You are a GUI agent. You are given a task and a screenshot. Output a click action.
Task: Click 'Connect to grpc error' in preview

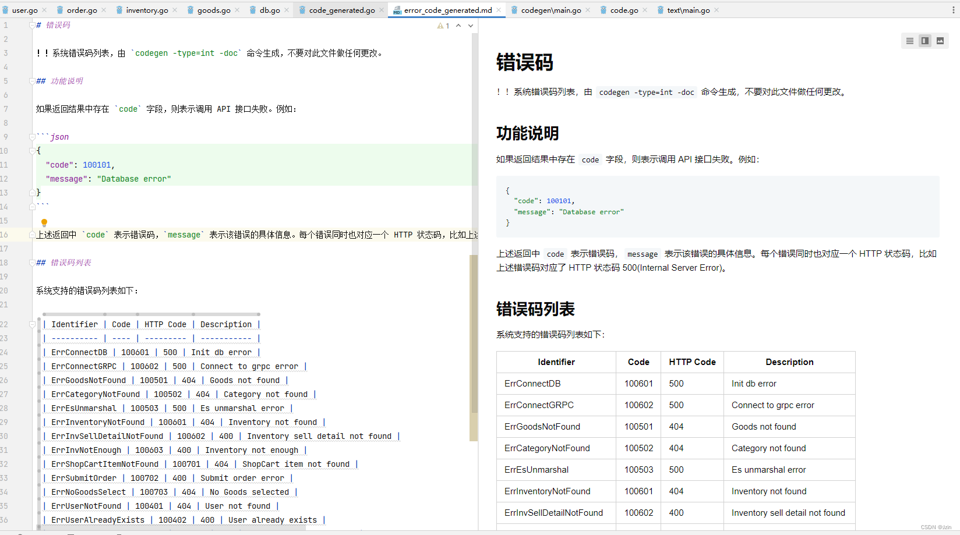click(x=773, y=405)
